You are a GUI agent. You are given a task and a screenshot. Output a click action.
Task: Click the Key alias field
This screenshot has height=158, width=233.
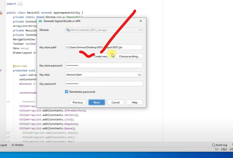tap(104, 74)
